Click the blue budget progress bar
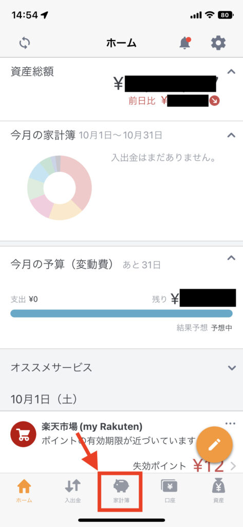Viewport: 243px width, 527px height. (x=121, y=313)
